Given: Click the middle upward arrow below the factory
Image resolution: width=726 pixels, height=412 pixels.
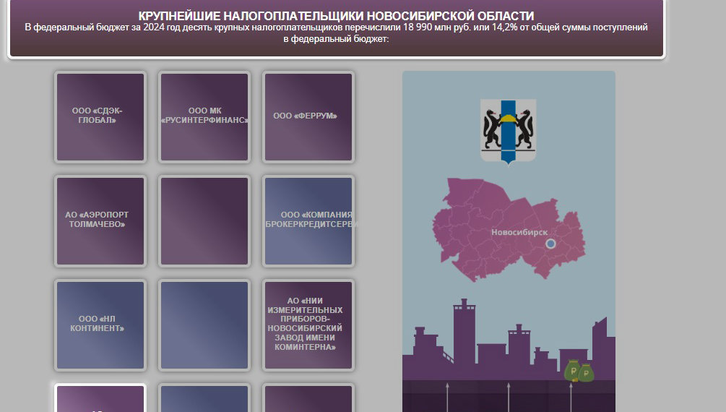Looking at the screenshot, I should [x=509, y=396].
